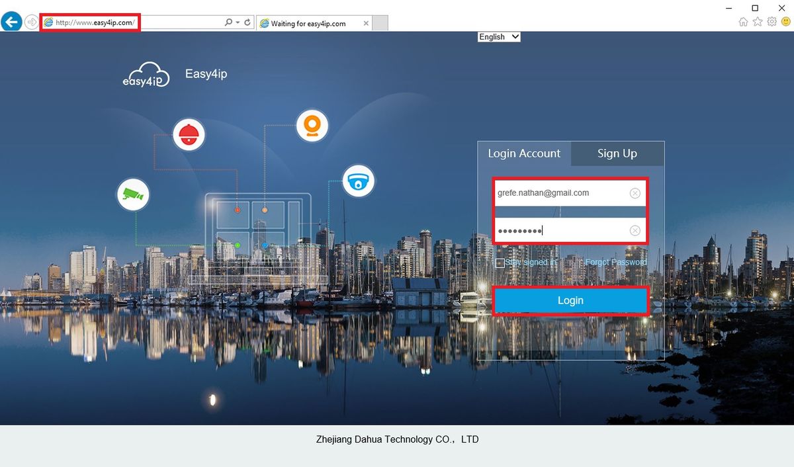Screen dimensions: 794x467
Task: Click the blue fisheye camera icon
Action: click(359, 181)
